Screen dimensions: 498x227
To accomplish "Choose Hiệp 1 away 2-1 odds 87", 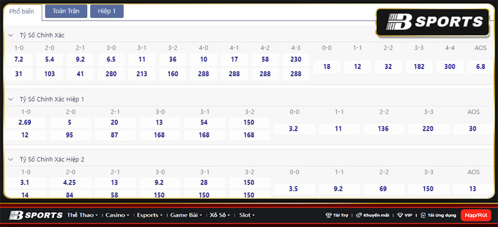I will [x=115, y=135].
